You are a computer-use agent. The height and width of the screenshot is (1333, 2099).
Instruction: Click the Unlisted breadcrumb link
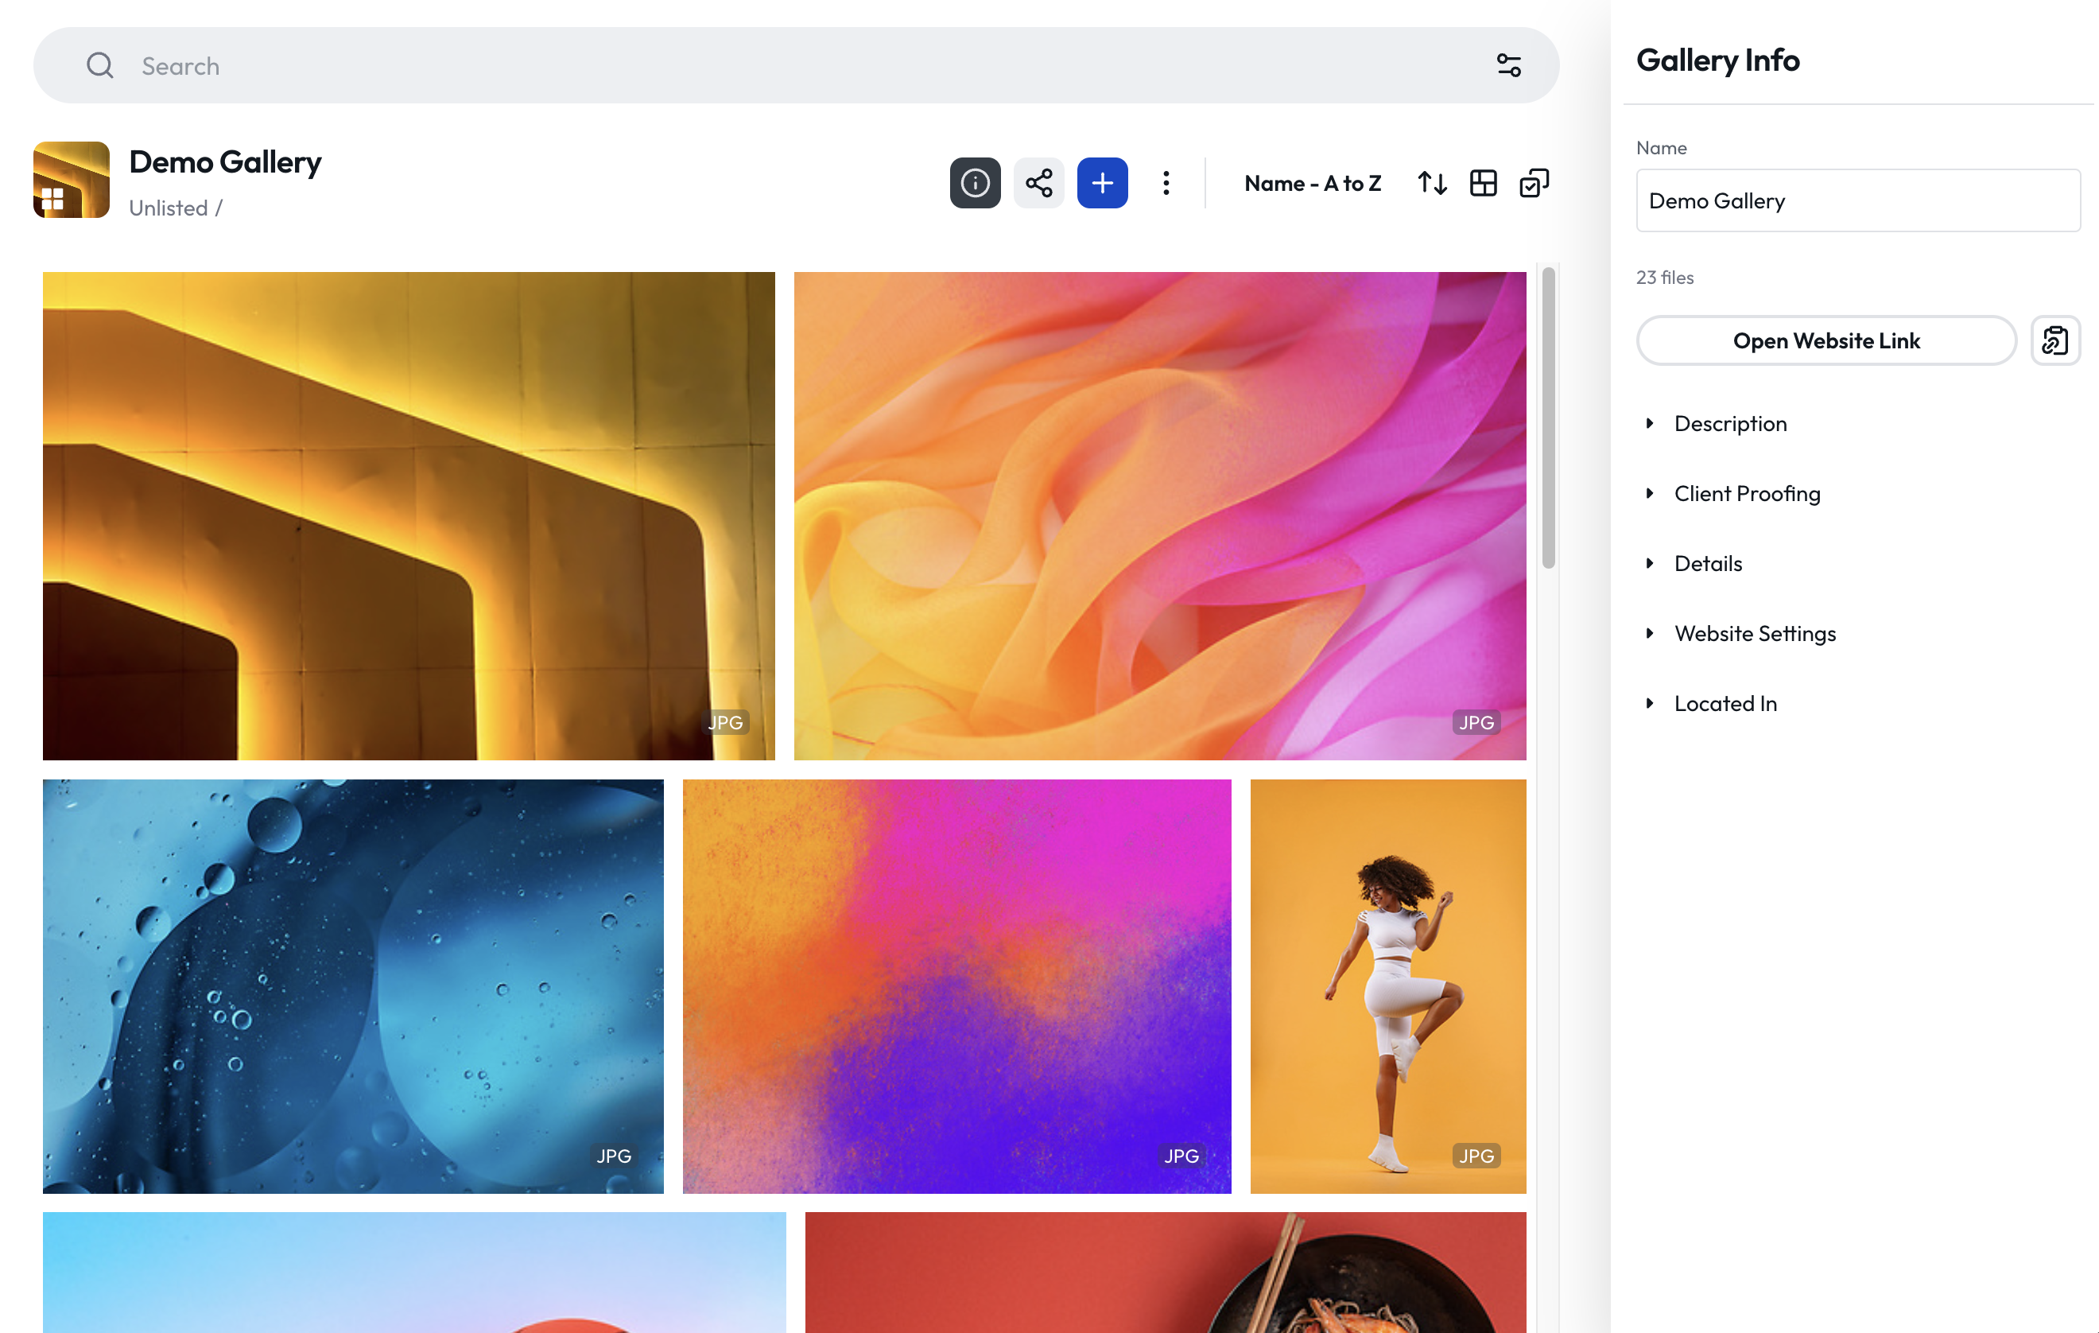[x=169, y=208]
